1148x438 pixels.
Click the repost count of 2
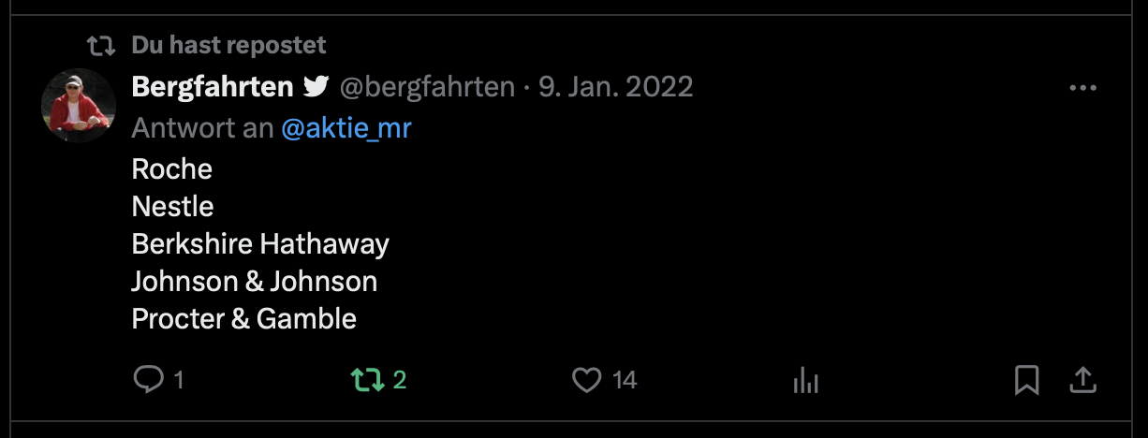point(400,379)
